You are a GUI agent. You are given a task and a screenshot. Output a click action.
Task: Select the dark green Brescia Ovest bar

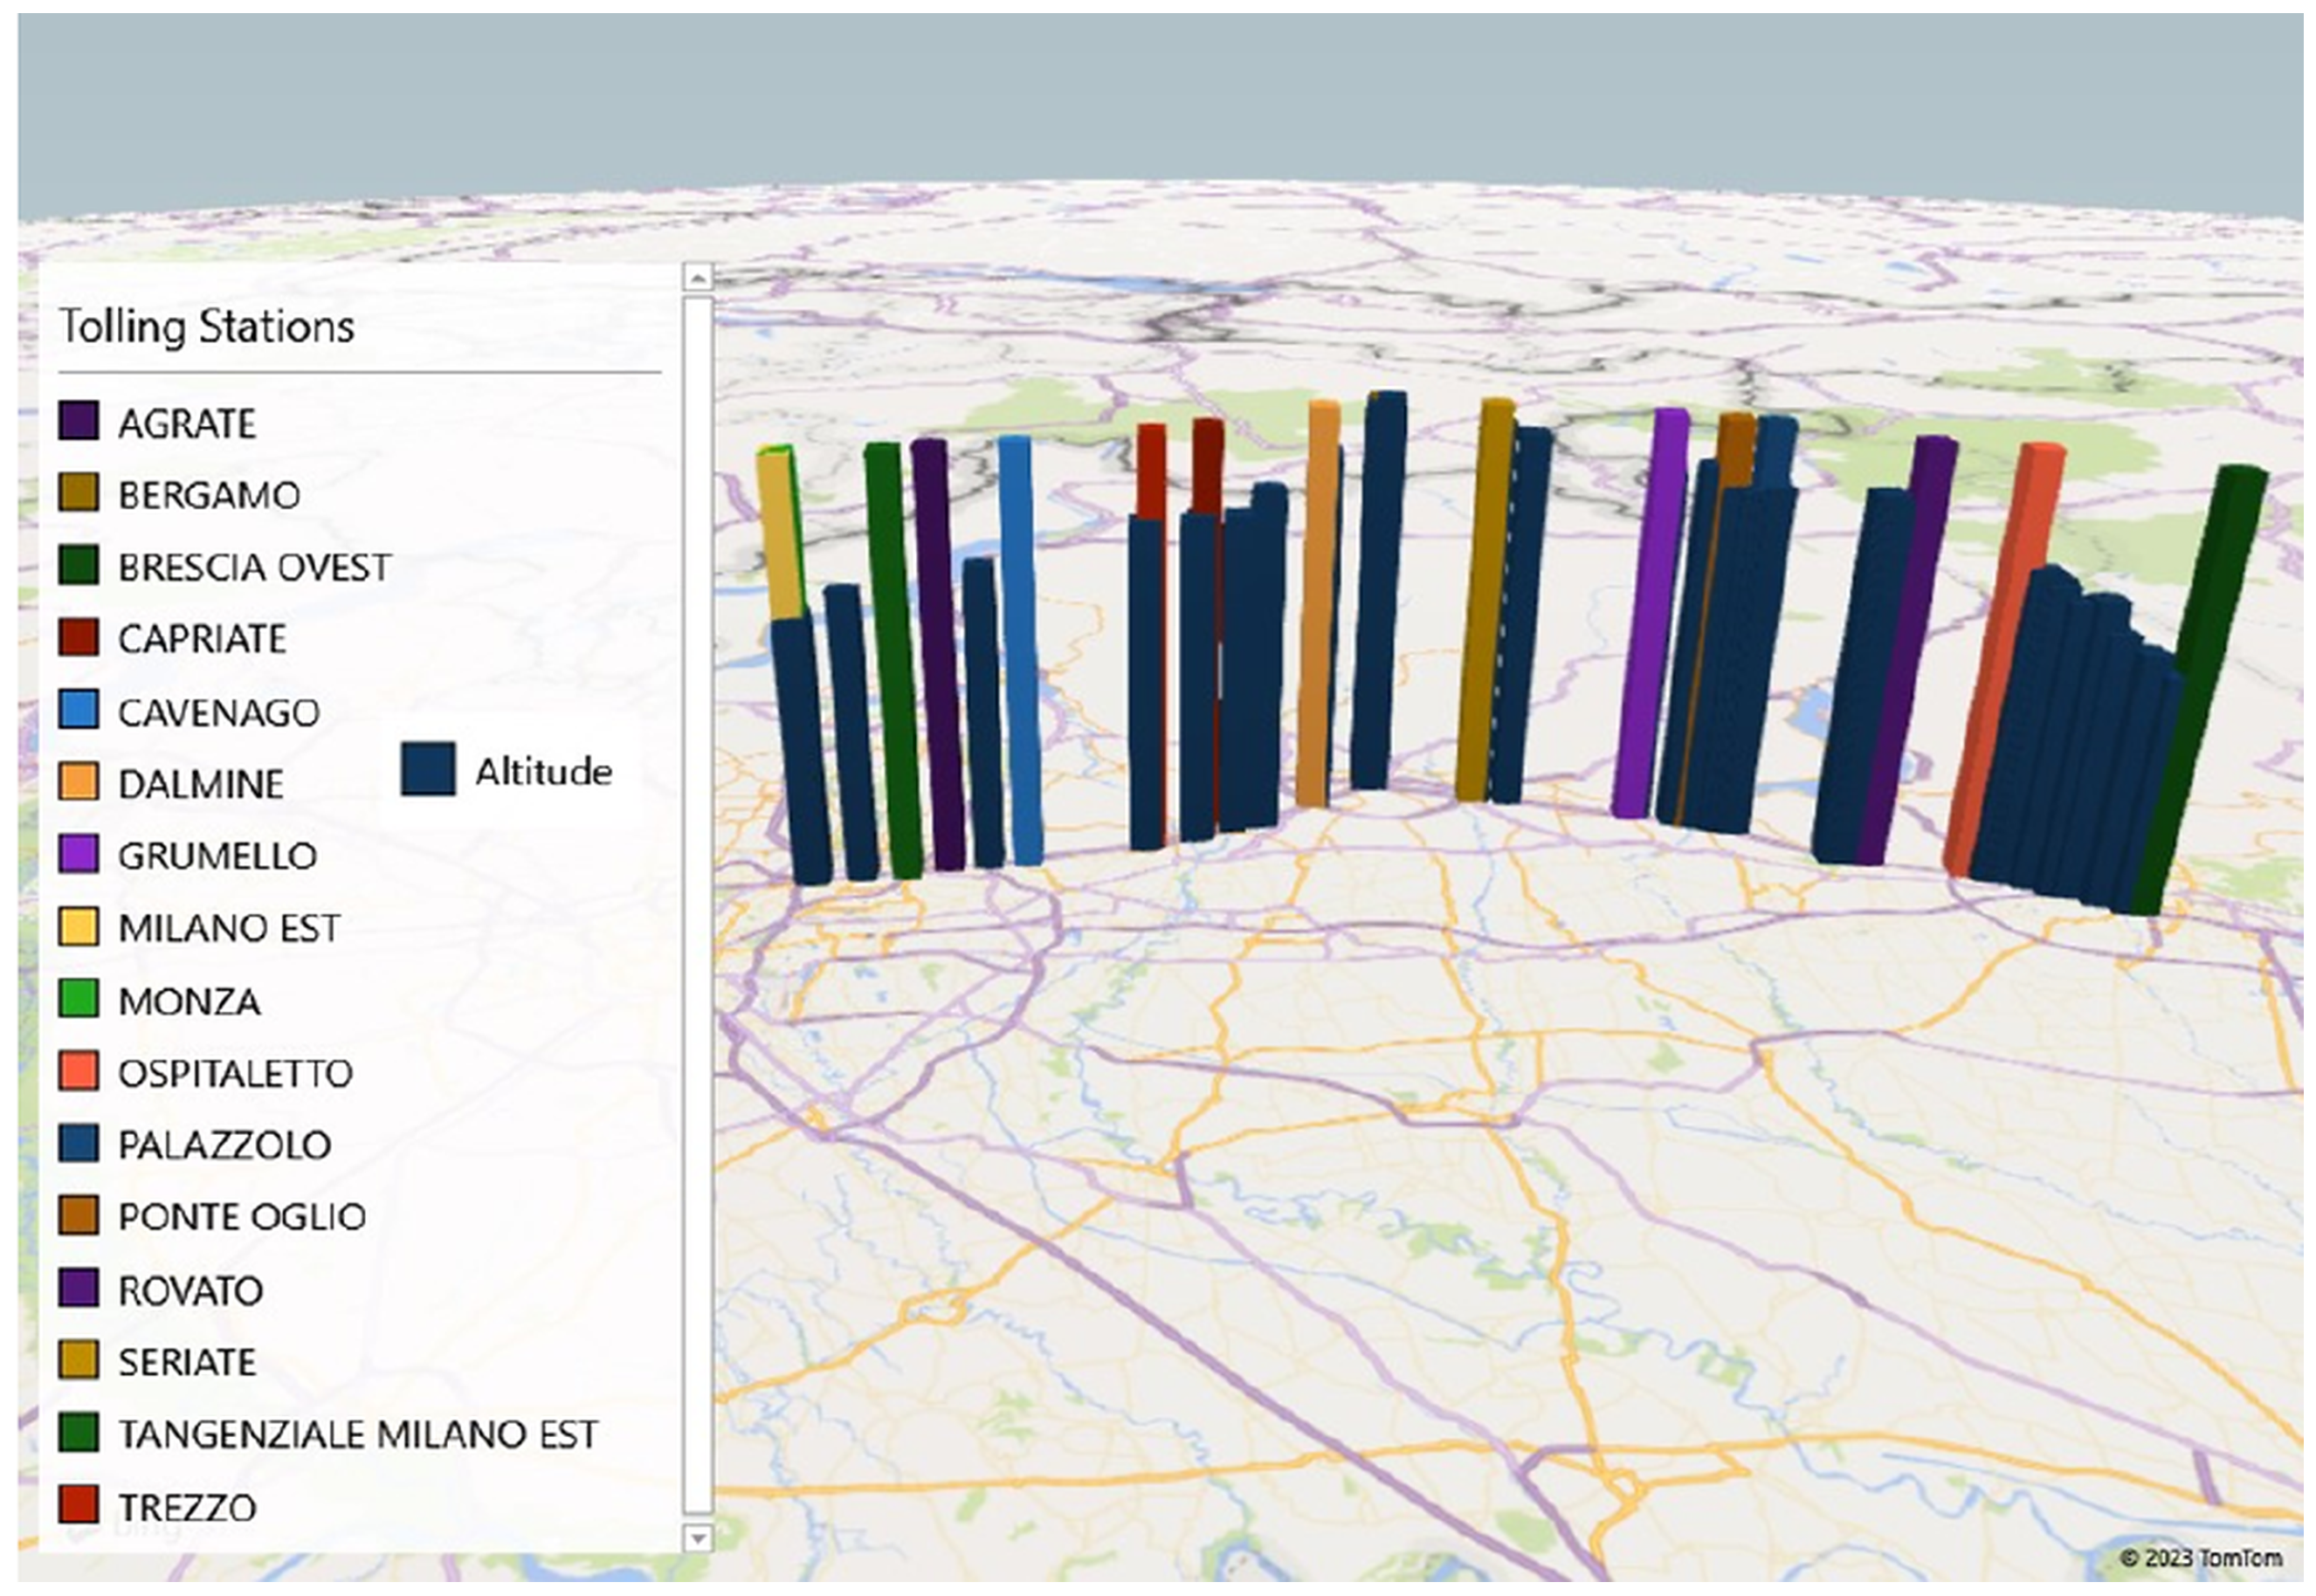pyautogui.click(x=2200, y=690)
